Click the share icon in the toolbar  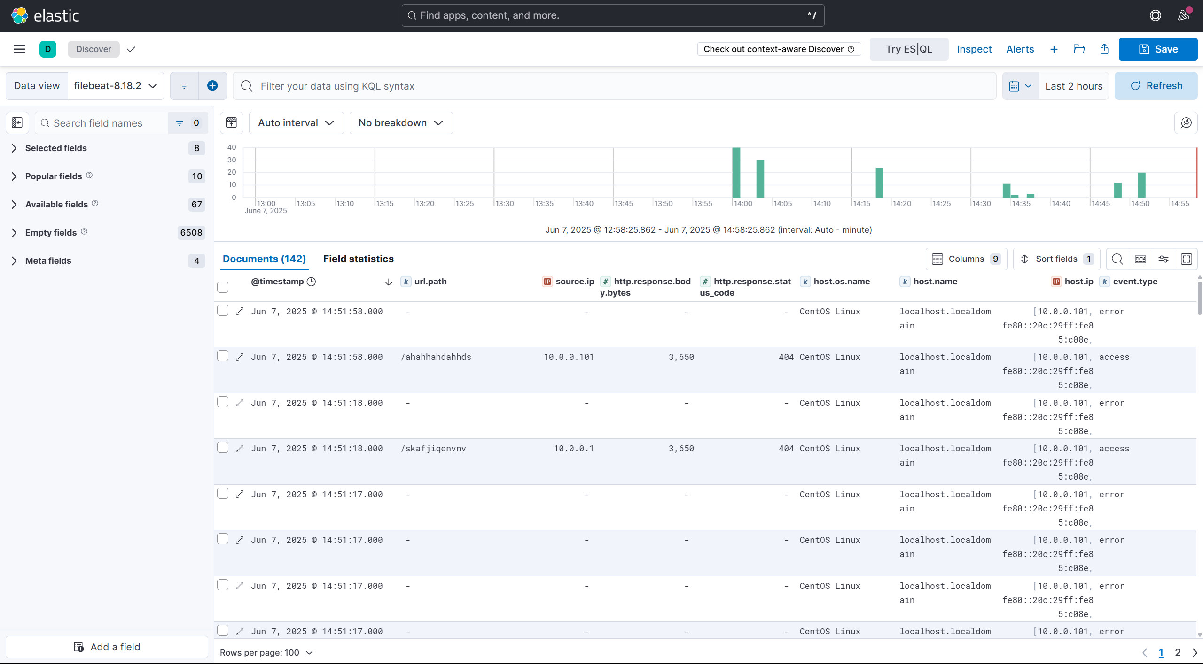tap(1104, 49)
